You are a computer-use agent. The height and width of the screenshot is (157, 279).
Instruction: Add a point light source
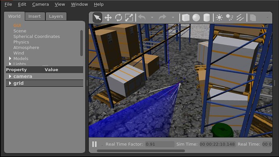[x=219, y=18]
